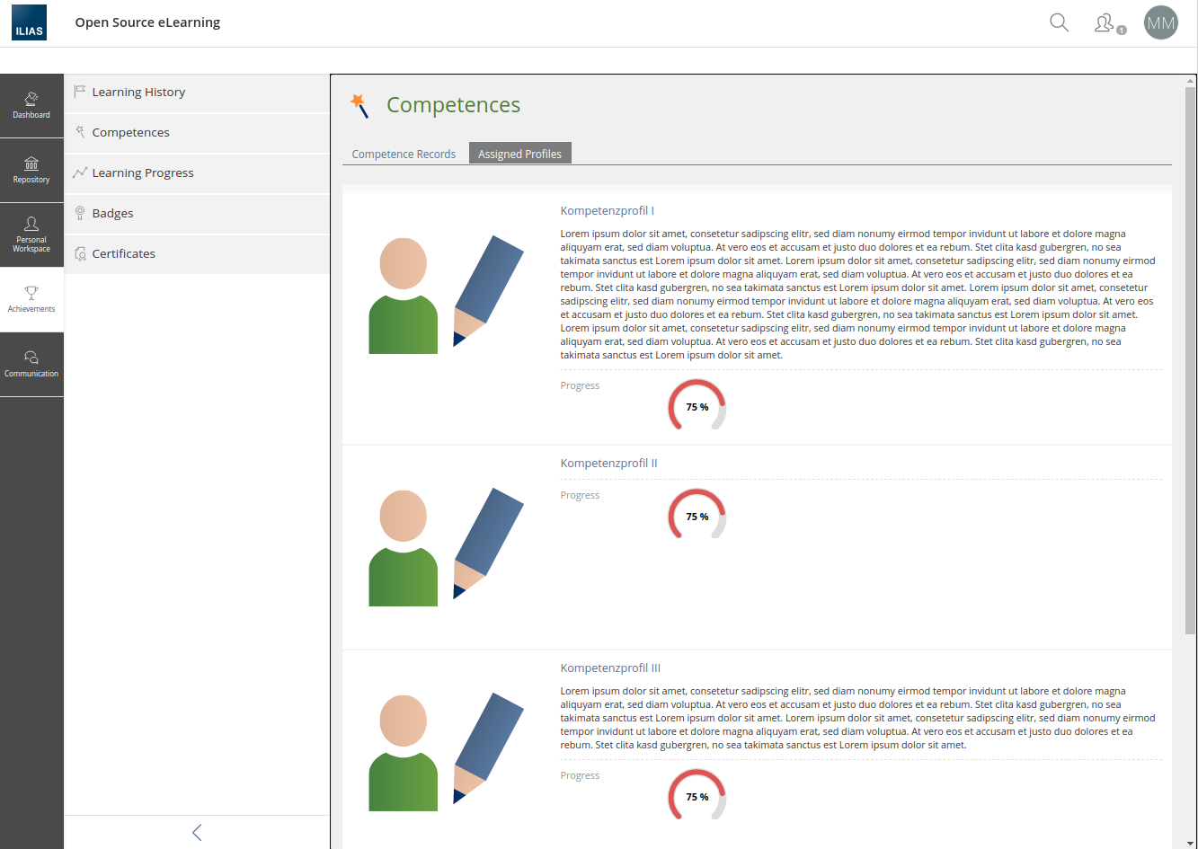
Task: Click the Kompetenzprofil III progress meter
Action: click(697, 795)
